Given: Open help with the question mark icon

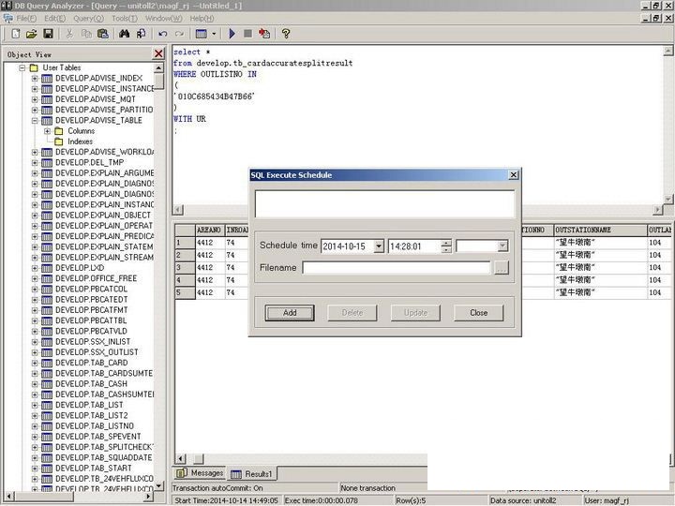Looking at the screenshot, I should (x=286, y=34).
